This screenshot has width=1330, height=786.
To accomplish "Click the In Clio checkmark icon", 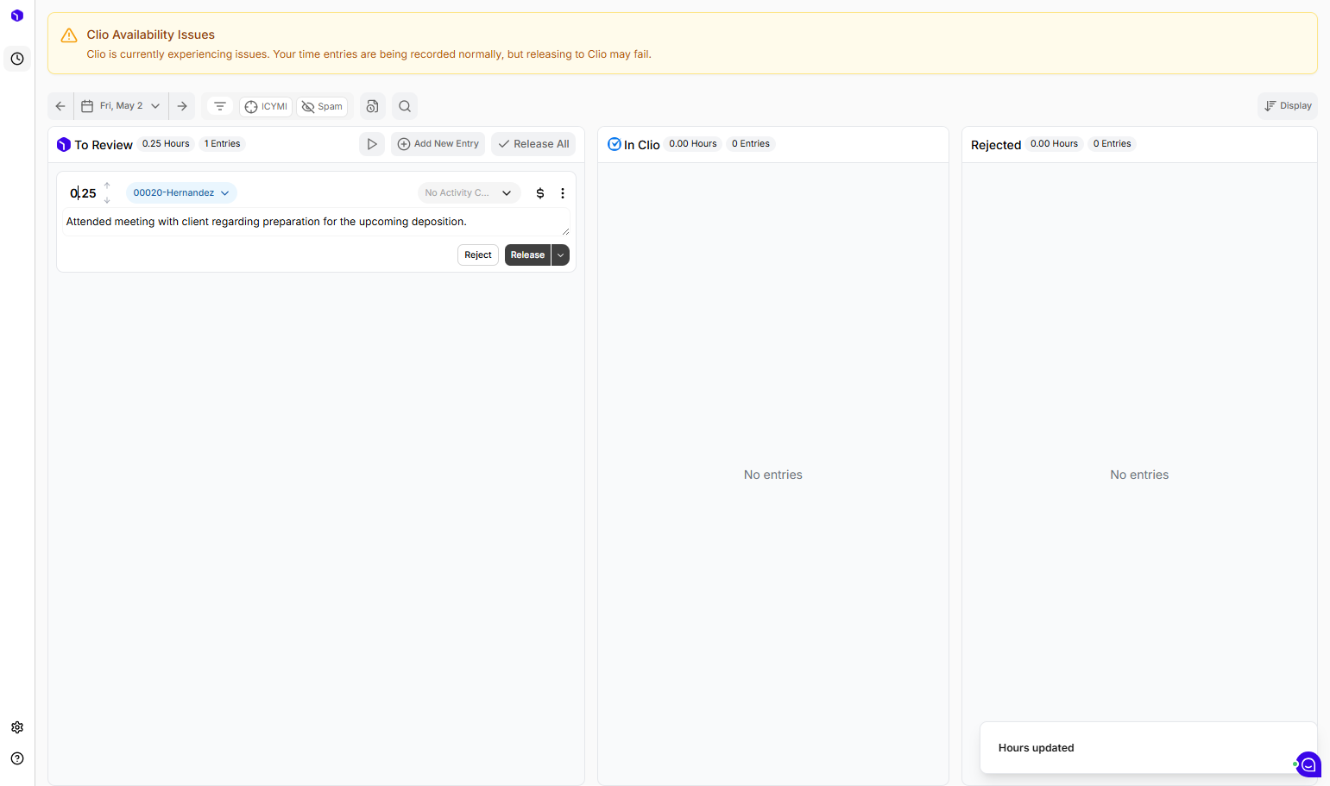I will click(x=615, y=144).
